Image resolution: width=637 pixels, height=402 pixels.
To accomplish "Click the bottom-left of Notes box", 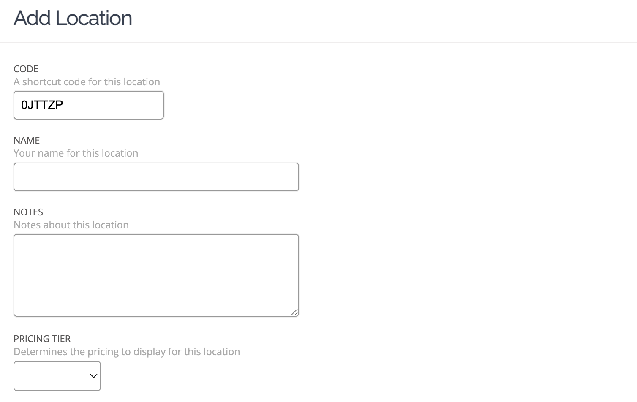I will click(x=19, y=312).
